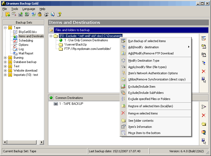
Task: Choose Move Item to the bottom
Action: click(156, 133)
